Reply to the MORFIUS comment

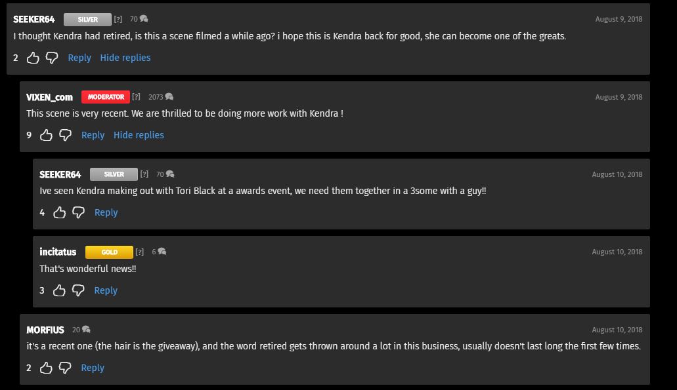[93, 368]
